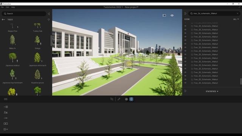
Task: Collapse the scene panel with top triangle
Action: coord(185,14)
